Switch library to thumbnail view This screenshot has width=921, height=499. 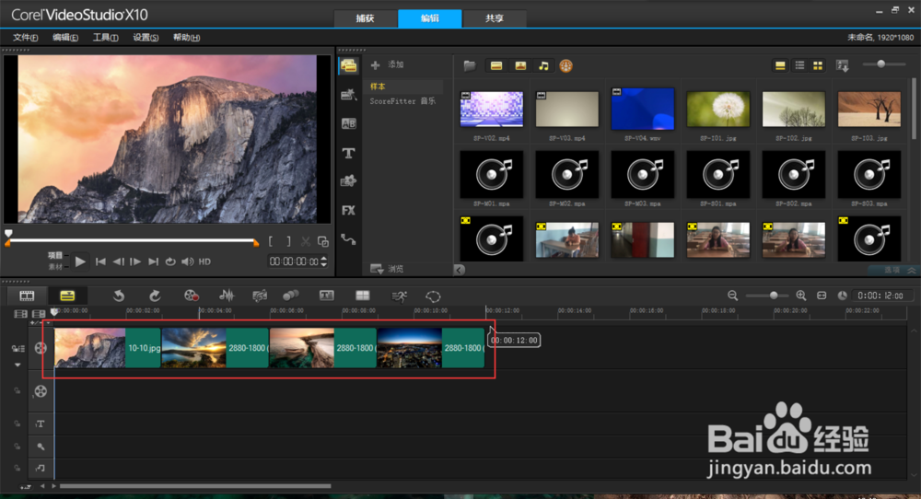[818, 65]
